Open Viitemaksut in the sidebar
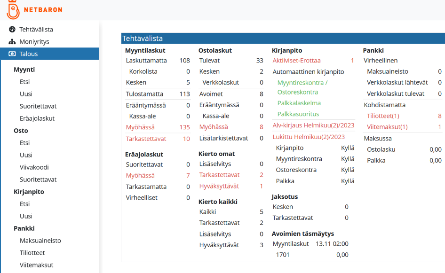Viewport: 445px width, 273px height. click(x=36, y=265)
